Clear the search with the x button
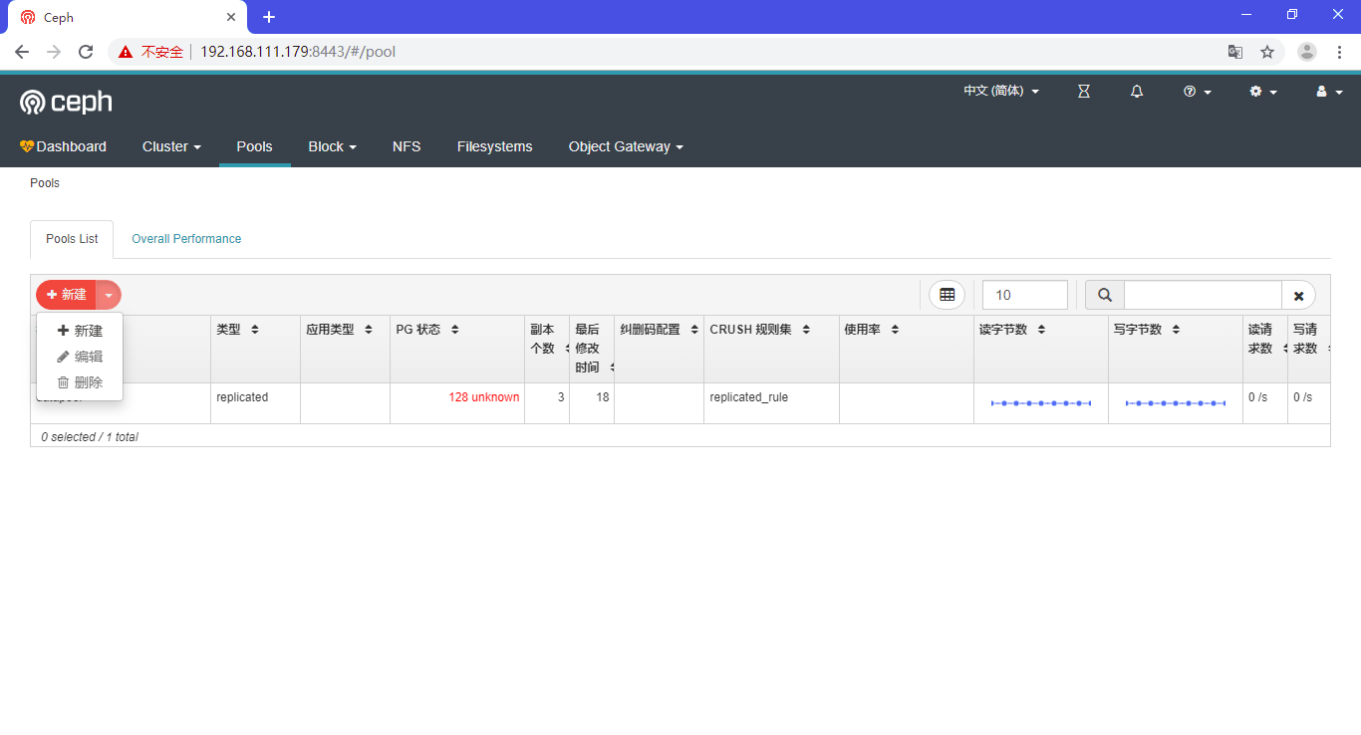The height and width of the screenshot is (735, 1361). [x=1298, y=296]
